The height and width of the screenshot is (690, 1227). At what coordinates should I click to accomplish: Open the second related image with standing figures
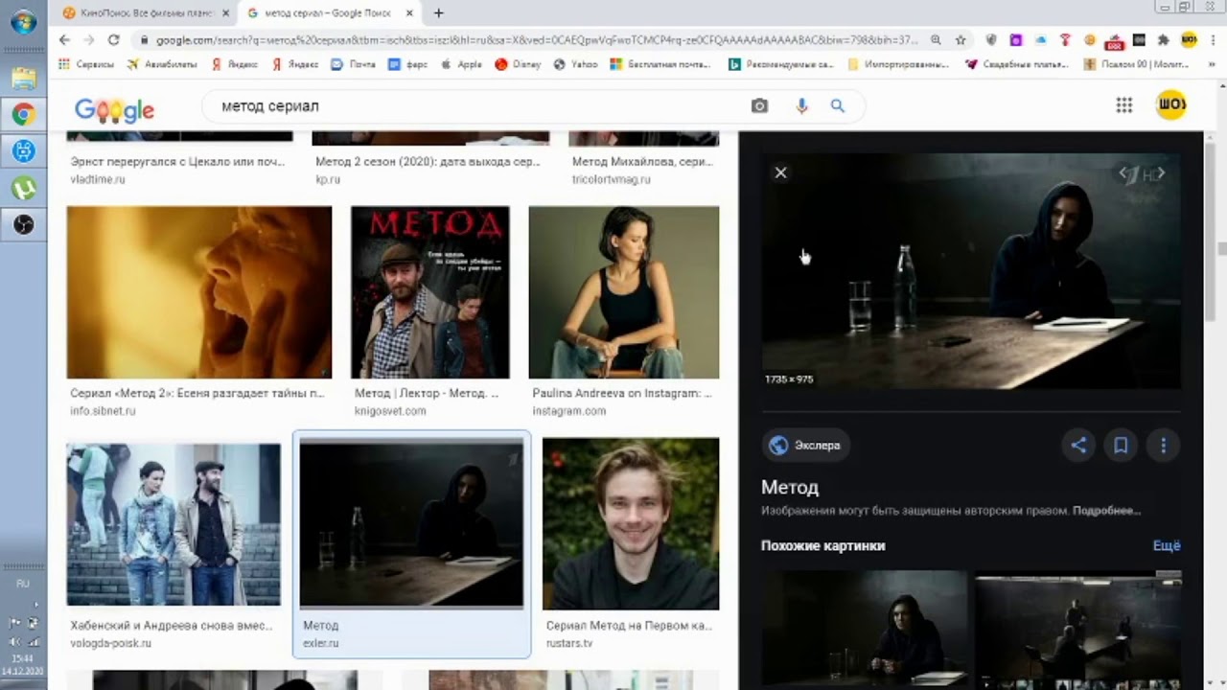1078,628
